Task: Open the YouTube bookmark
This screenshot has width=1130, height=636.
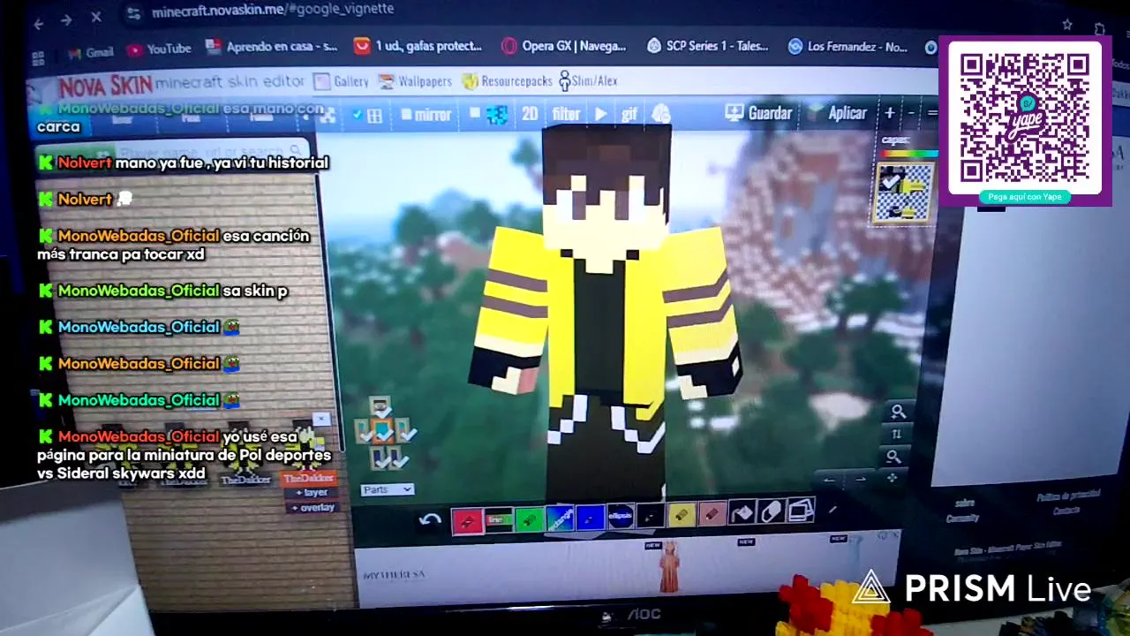Action: (159, 49)
